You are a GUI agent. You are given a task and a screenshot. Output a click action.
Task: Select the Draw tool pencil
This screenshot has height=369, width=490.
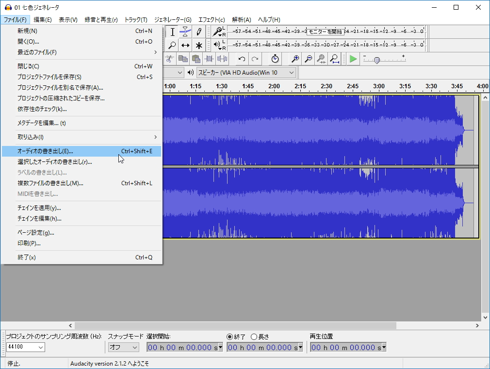(x=199, y=32)
